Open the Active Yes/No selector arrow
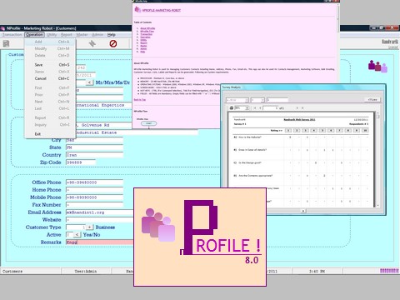 [77, 235]
